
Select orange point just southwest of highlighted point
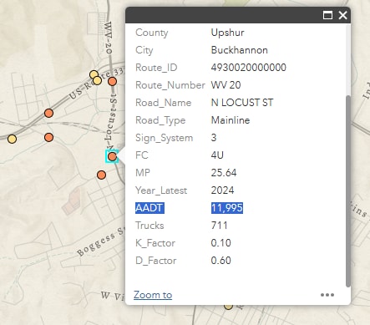pyautogui.click(x=101, y=175)
